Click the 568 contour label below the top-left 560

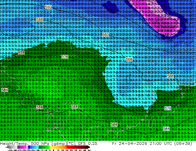click(x=40, y=19)
